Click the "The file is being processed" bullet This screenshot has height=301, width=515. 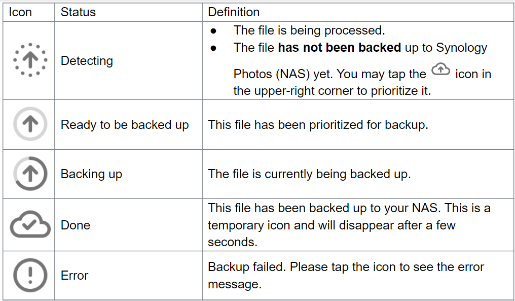click(309, 30)
